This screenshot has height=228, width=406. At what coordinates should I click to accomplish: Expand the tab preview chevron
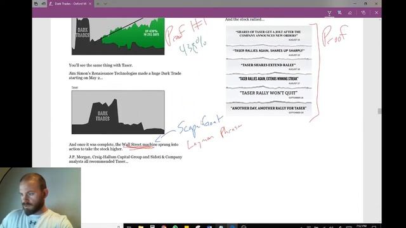105,4
